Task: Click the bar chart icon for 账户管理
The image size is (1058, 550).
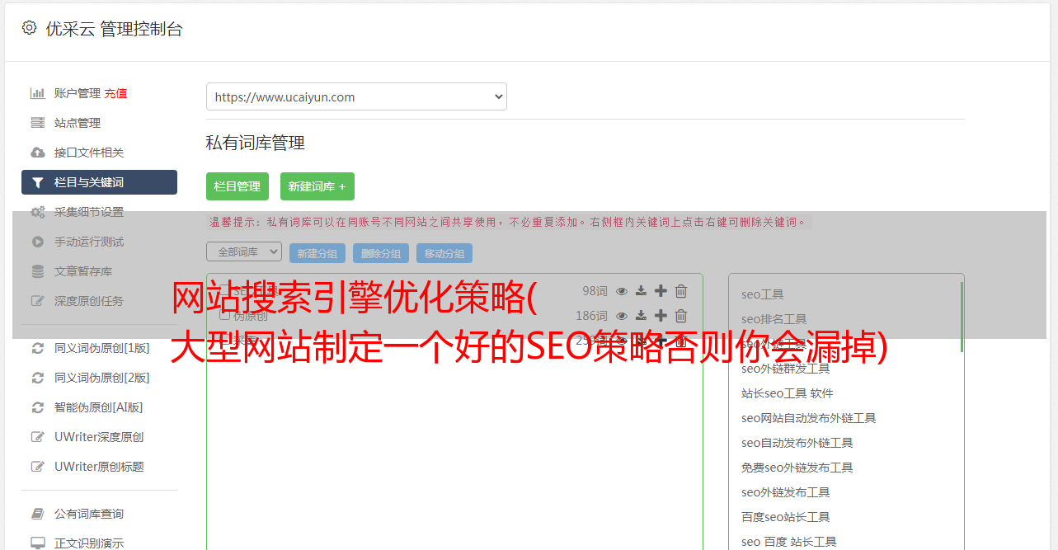Action: point(38,93)
